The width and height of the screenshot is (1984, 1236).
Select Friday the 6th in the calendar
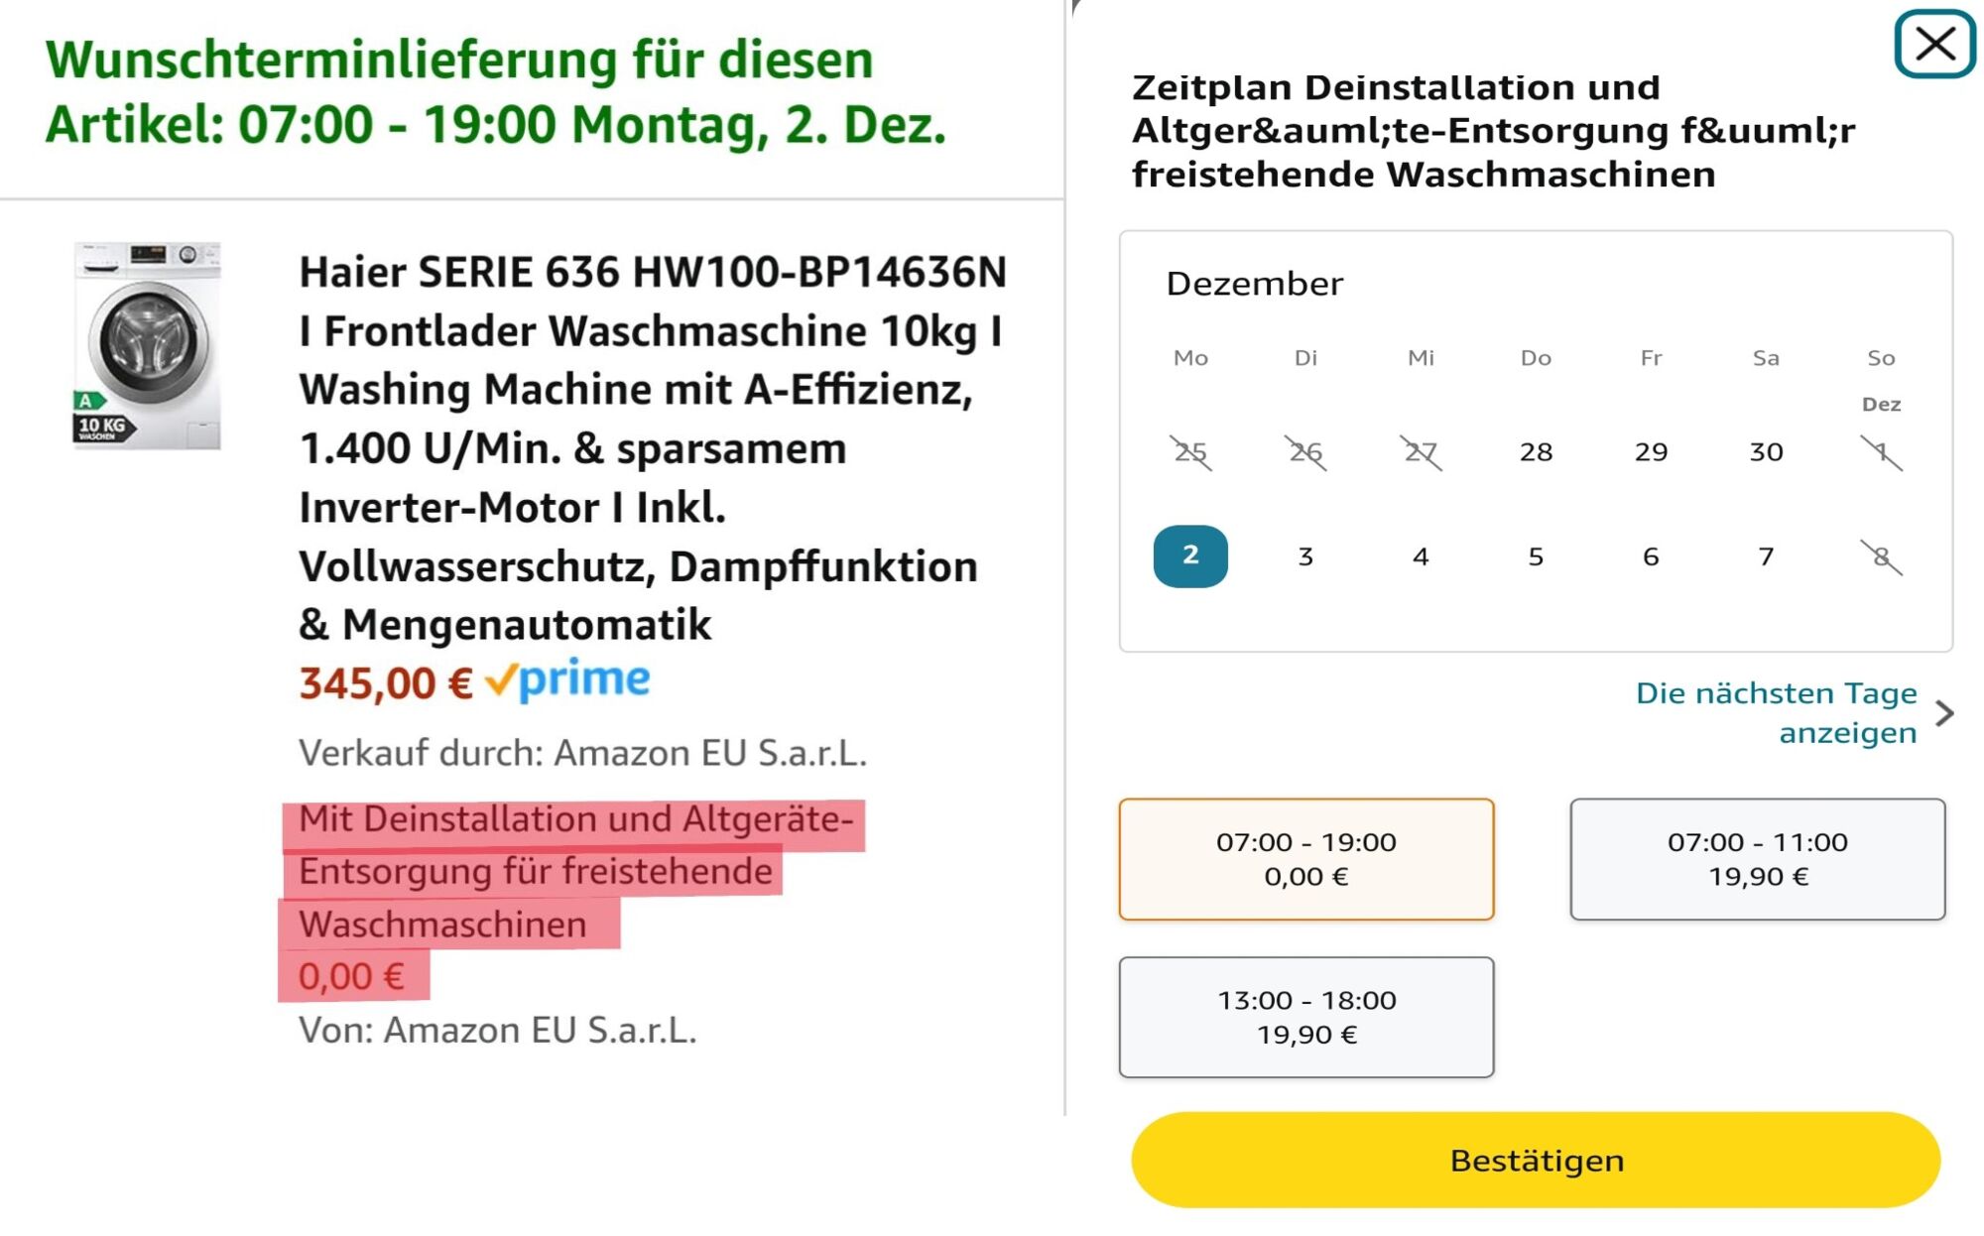1651,556
